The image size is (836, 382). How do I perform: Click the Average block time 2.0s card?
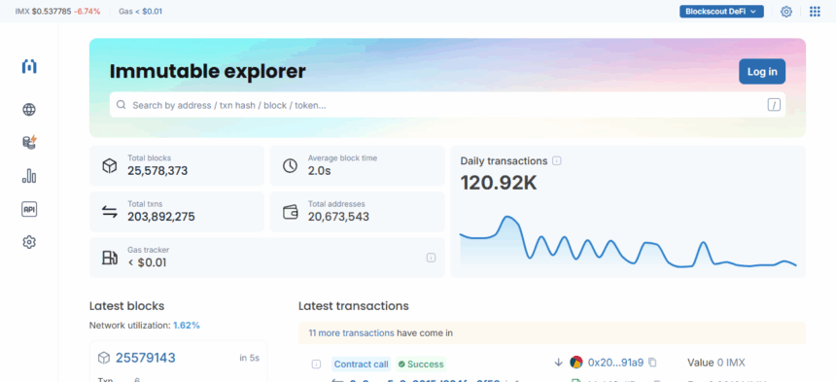(357, 165)
